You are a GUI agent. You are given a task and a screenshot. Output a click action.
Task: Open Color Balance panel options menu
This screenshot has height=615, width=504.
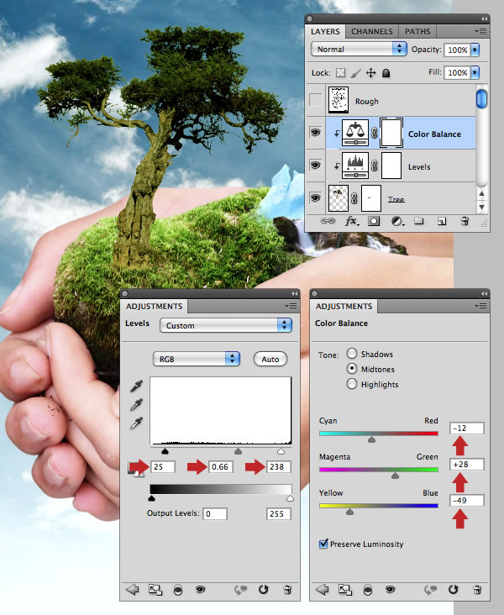480,306
